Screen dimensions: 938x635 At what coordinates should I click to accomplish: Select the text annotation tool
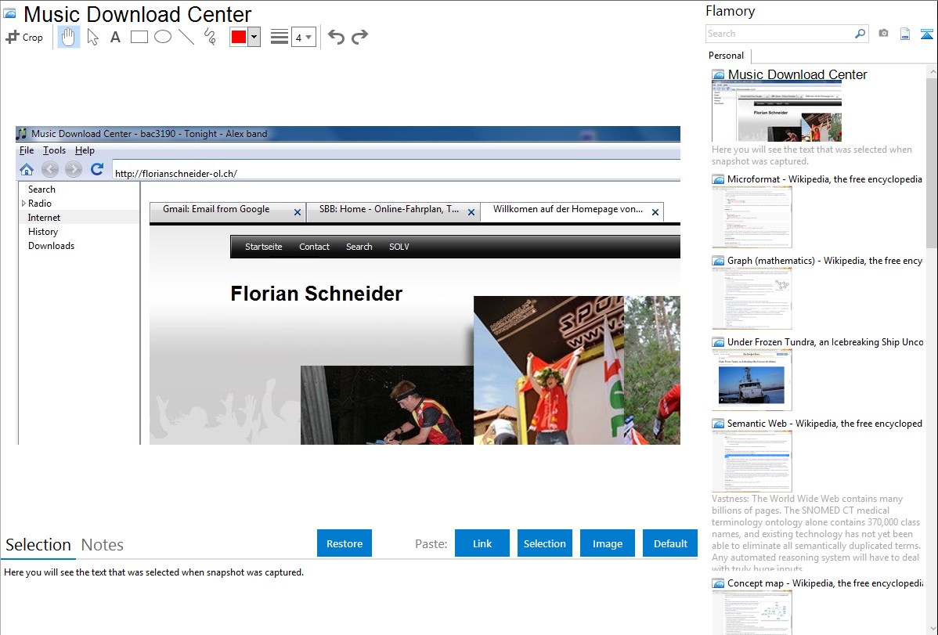coord(115,37)
